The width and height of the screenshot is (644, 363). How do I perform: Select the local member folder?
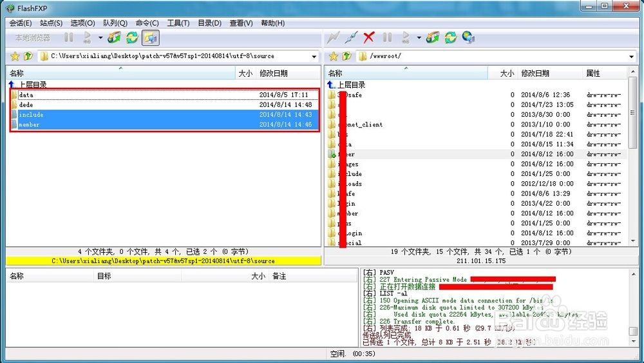pos(165,124)
